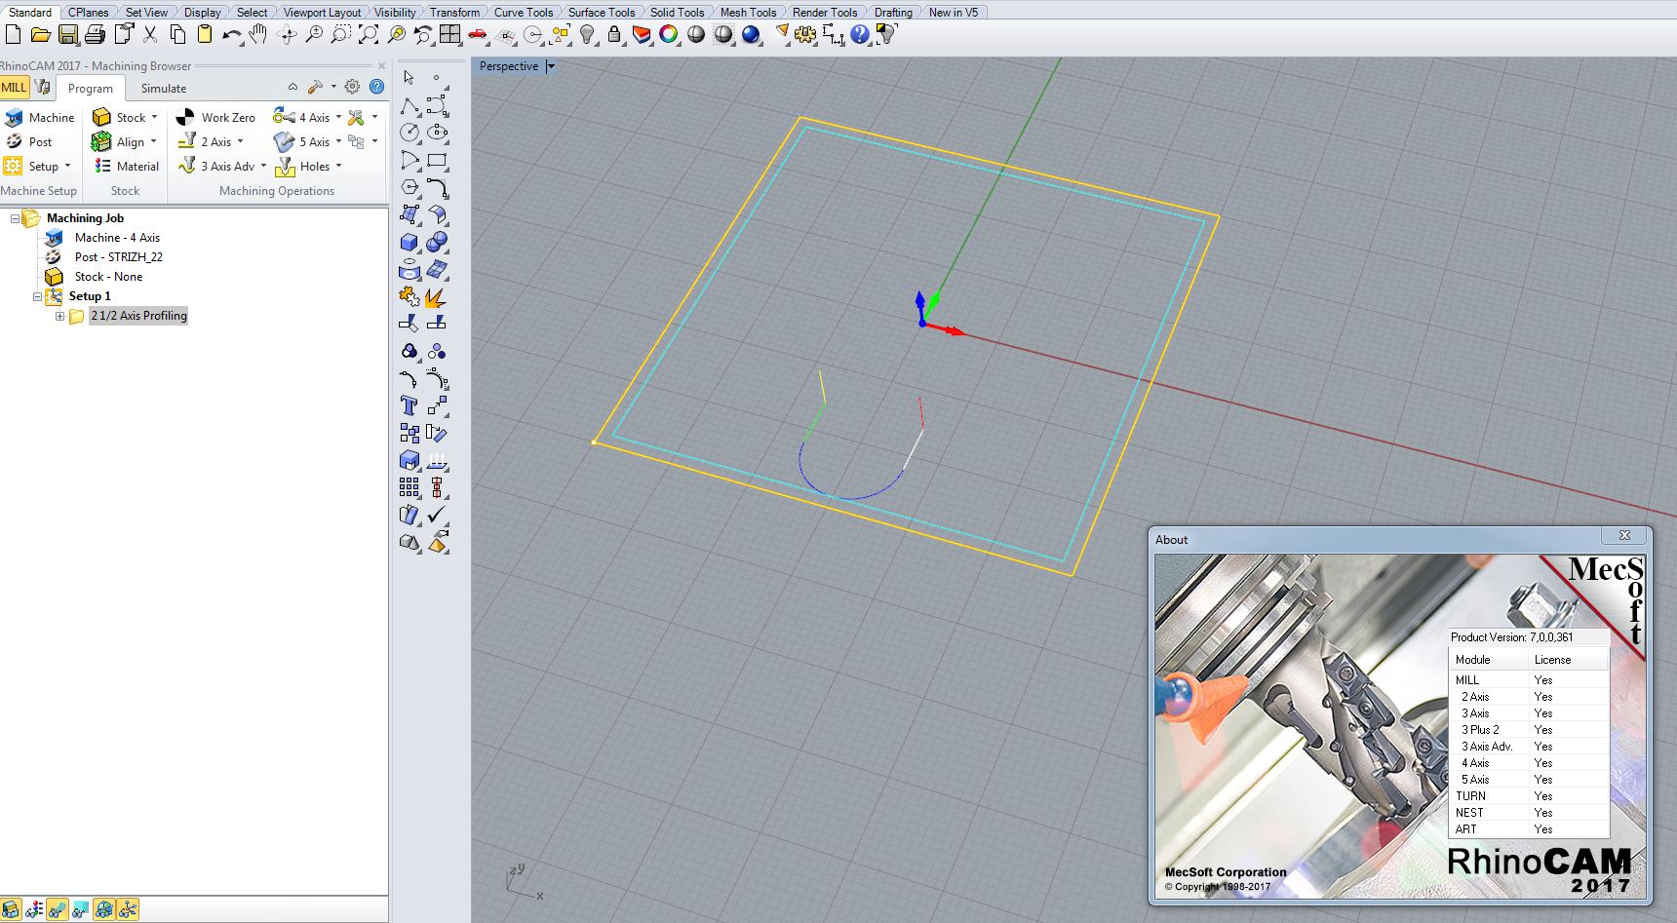Click the Text object tool icon
Screen dimensions: 1677x923
[x=409, y=405]
